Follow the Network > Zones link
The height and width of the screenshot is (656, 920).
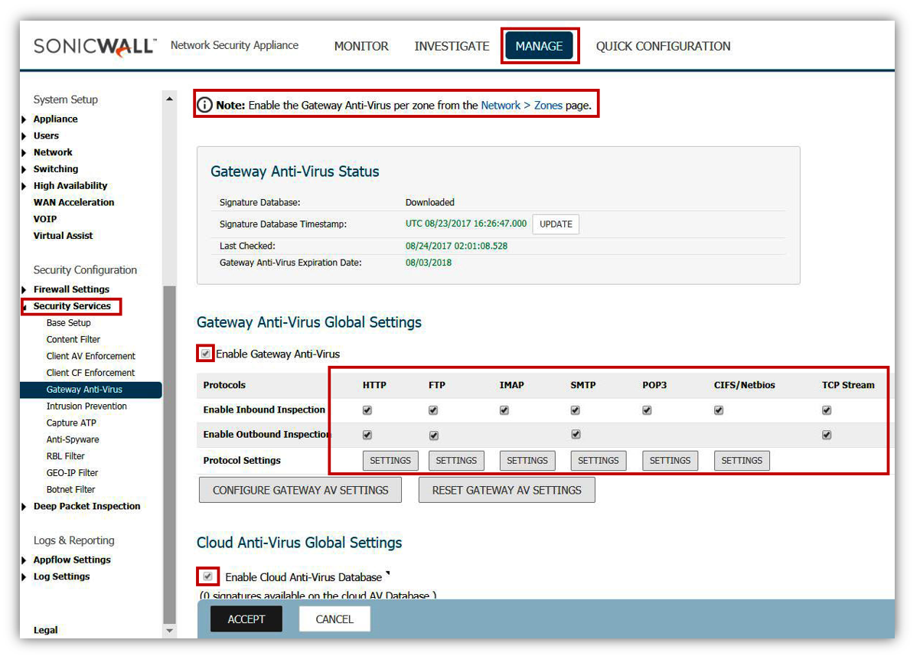521,106
